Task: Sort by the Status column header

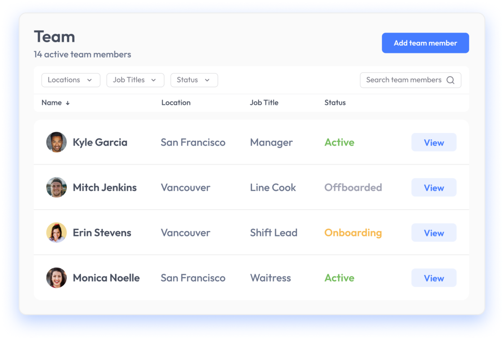Action: click(335, 103)
